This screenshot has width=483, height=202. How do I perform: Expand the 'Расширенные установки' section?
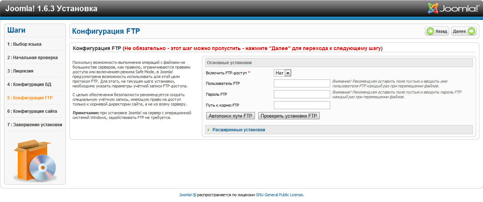click(x=239, y=130)
